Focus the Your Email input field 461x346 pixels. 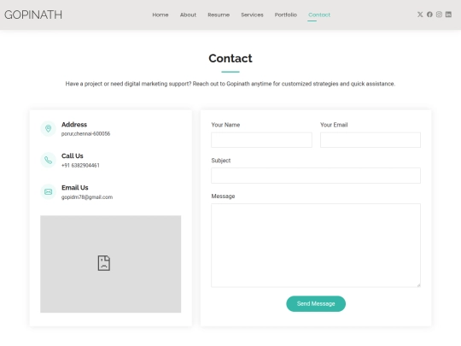[371, 140]
